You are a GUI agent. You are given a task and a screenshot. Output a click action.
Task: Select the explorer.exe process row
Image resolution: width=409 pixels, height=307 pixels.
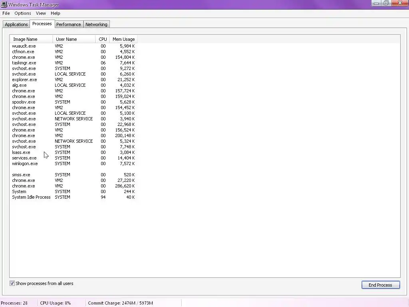(x=73, y=80)
